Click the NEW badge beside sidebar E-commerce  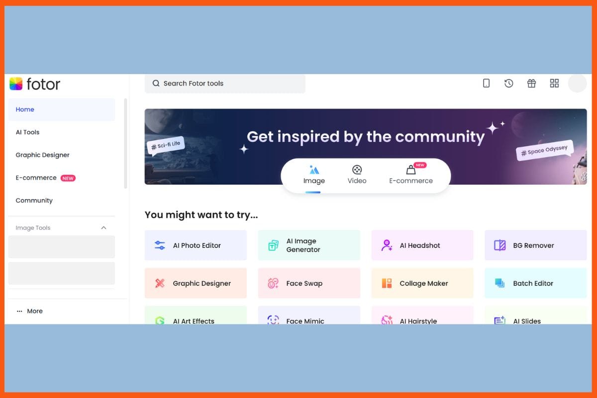tap(68, 178)
